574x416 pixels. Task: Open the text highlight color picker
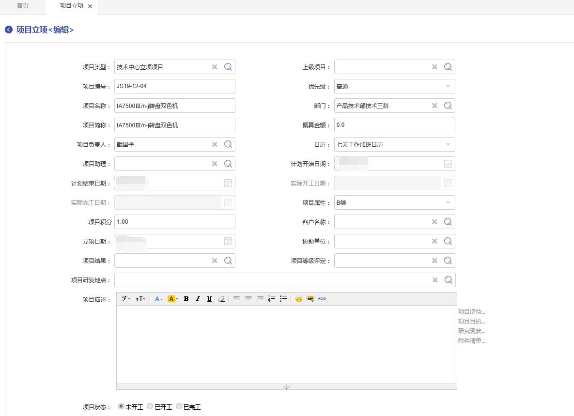point(172,299)
